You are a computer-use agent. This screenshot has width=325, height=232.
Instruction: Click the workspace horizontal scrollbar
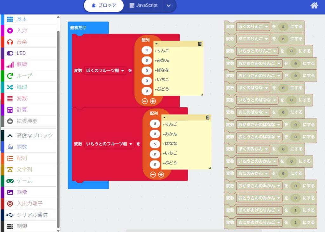coord(194,230)
